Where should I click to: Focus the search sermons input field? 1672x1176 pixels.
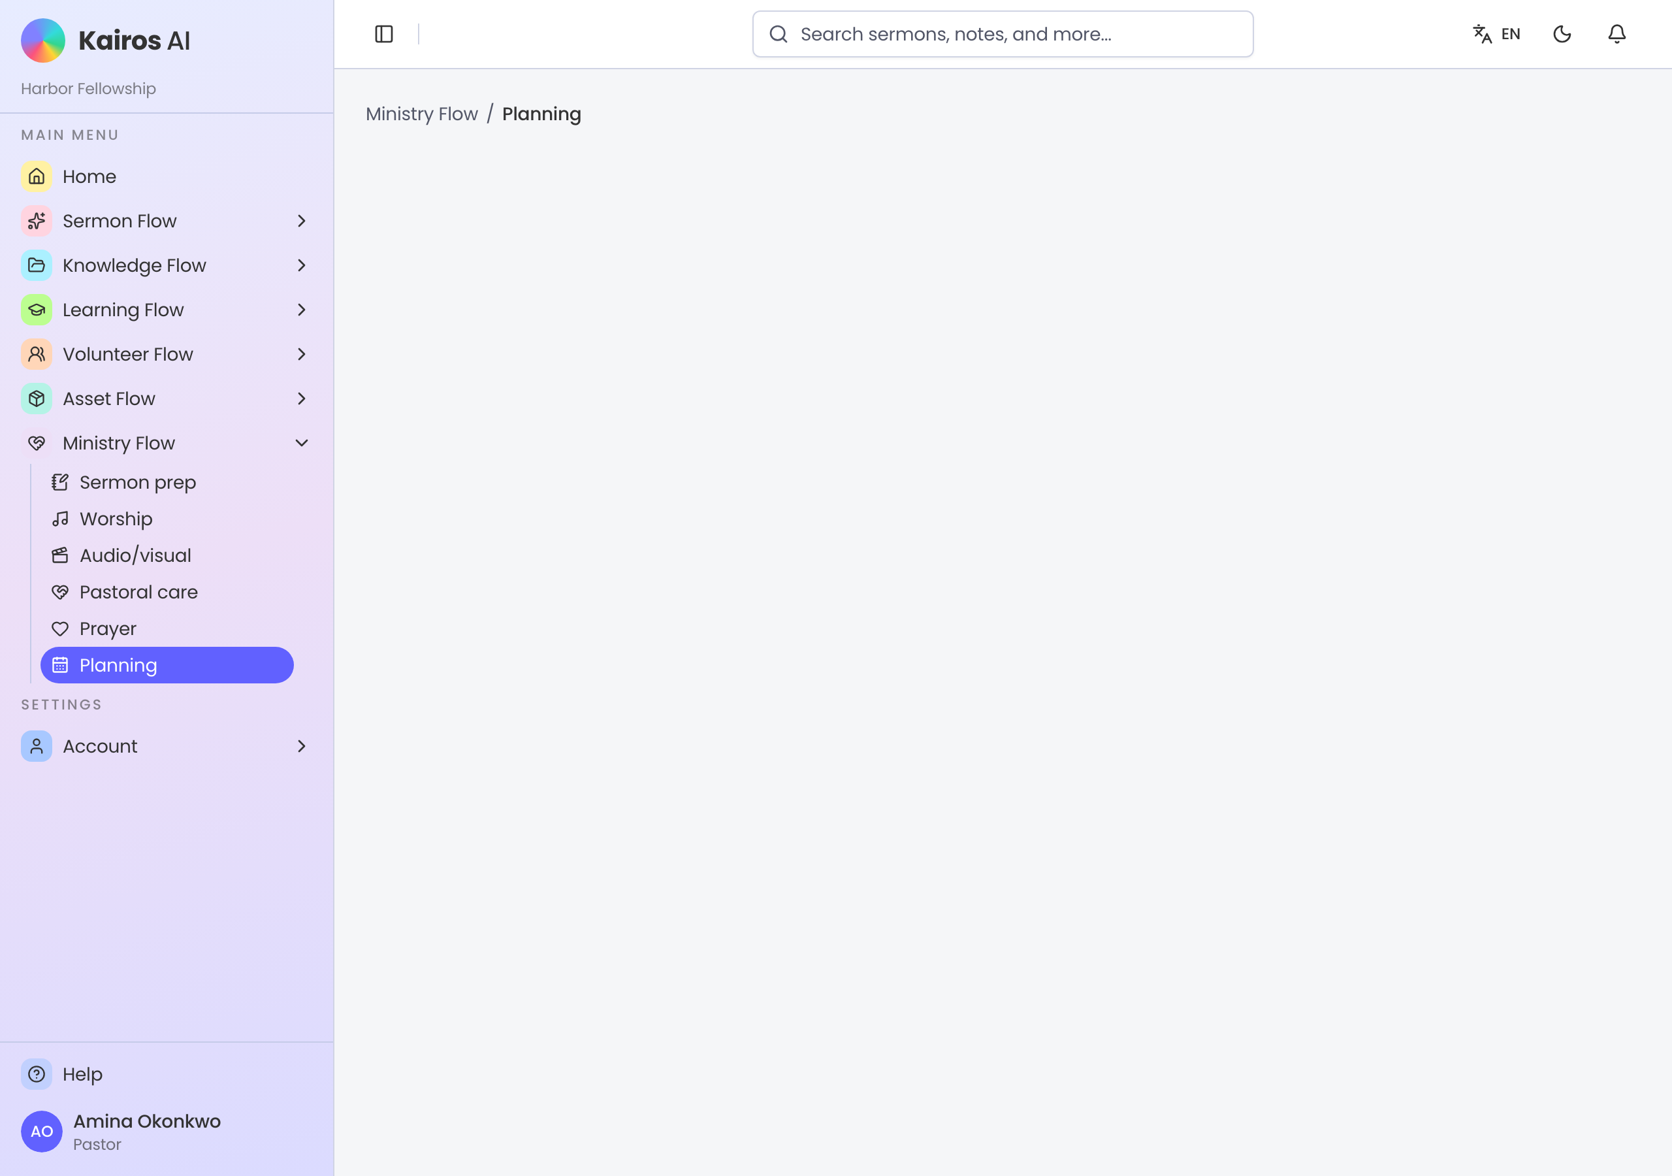tap(1003, 34)
